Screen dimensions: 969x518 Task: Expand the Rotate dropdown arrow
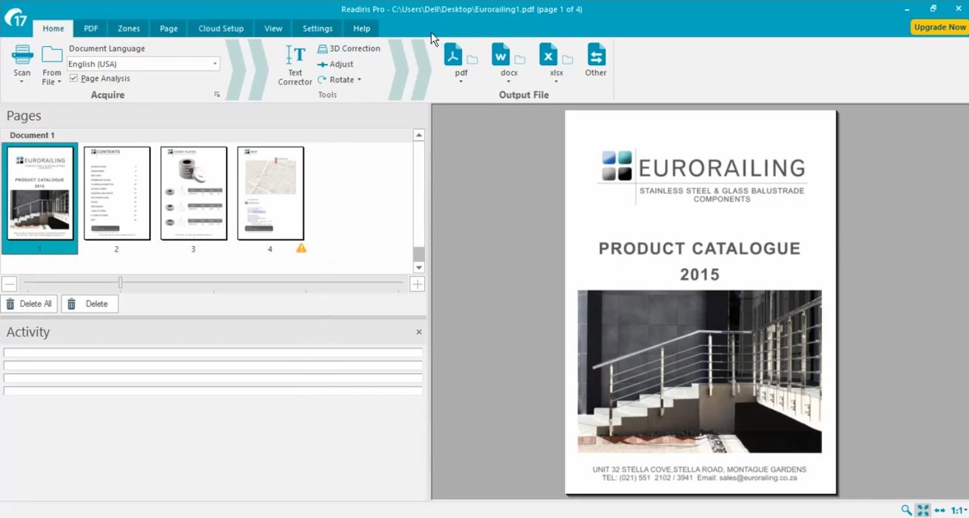(x=359, y=80)
